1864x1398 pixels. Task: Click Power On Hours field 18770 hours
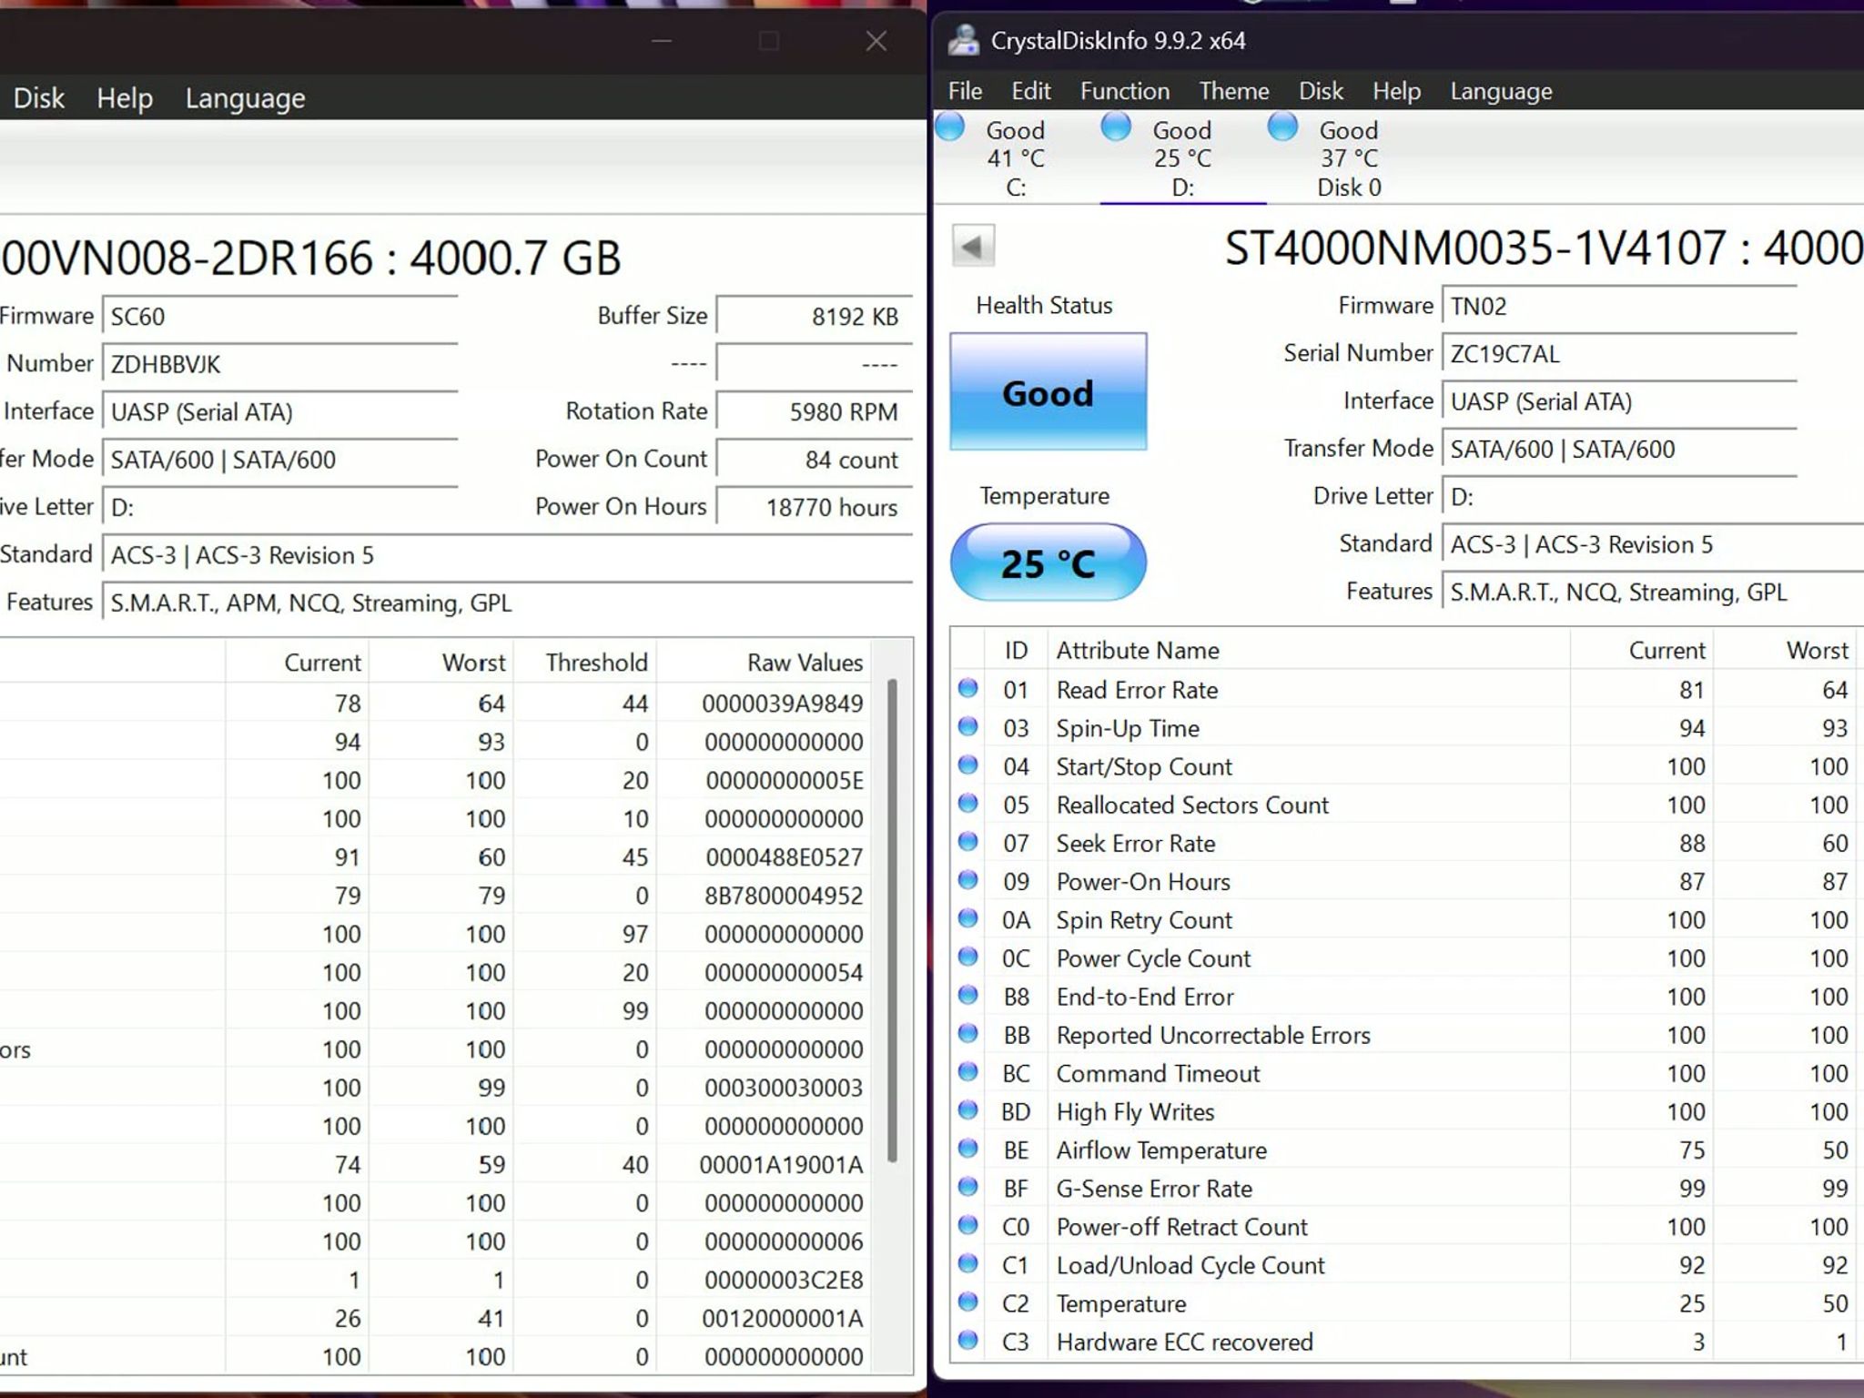[x=815, y=507]
